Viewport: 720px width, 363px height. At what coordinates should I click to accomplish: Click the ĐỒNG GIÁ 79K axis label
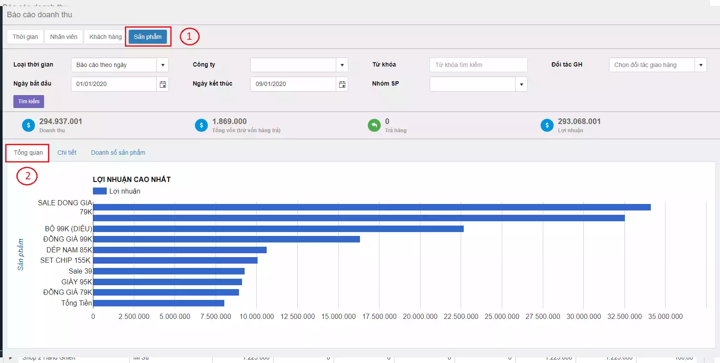coord(67,292)
